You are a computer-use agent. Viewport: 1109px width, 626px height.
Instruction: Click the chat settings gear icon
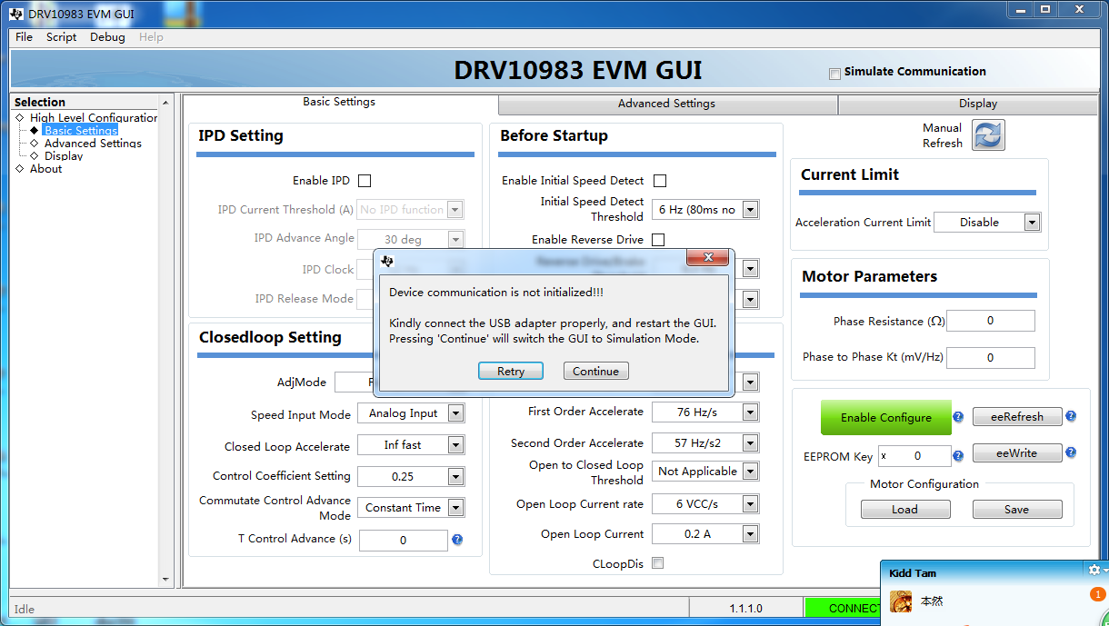[x=1094, y=570]
